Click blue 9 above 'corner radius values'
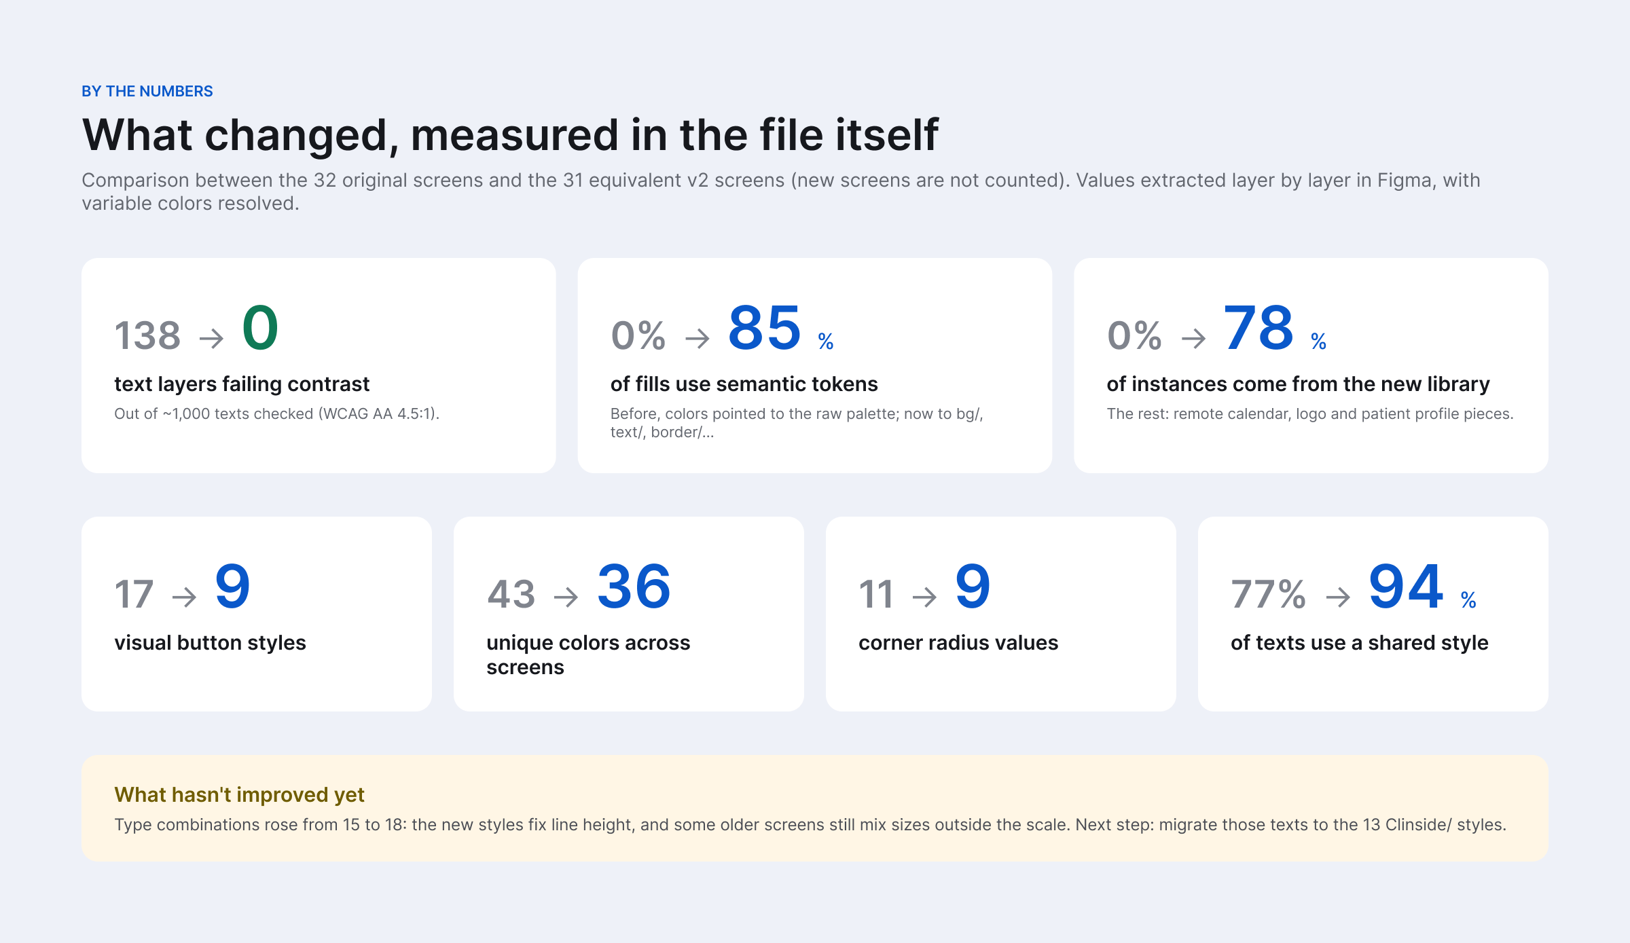The image size is (1630, 943). pyautogui.click(x=973, y=587)
